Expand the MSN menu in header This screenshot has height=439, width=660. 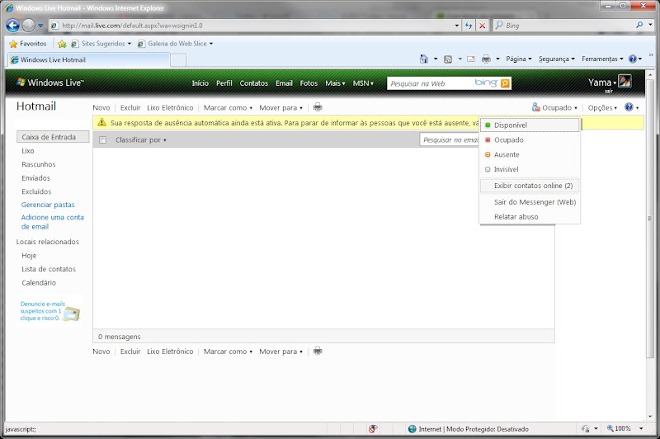363,83
